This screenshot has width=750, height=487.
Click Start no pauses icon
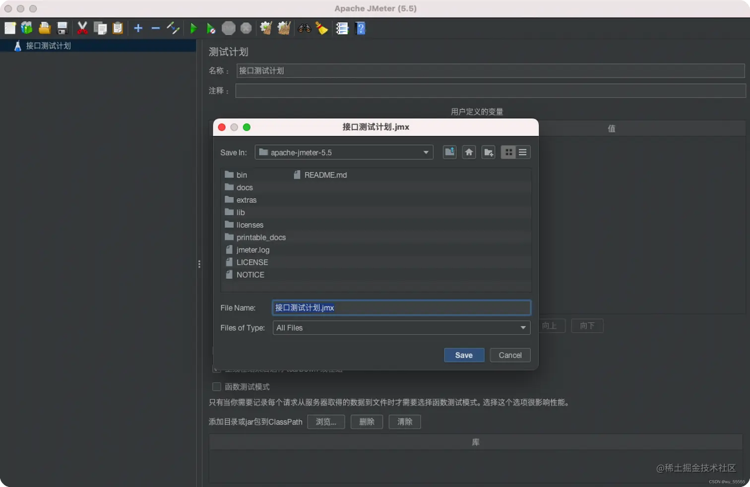pos(211,28)
